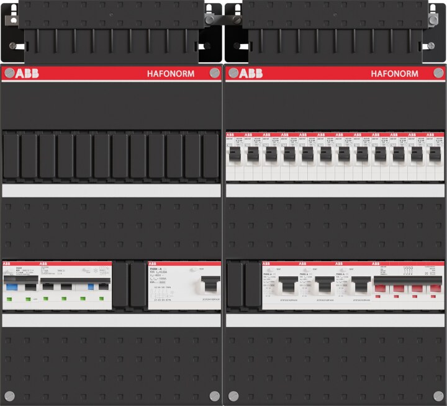Click the HAFONORM label on the left panel
Viewport: 447px width, 406px height.
coord(171,74)
